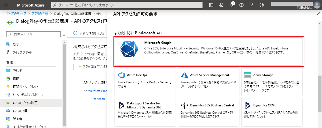This screenshot has height=128, width=322.
Task: Click the Azure Storage card icon
Action: pos(248,75)
